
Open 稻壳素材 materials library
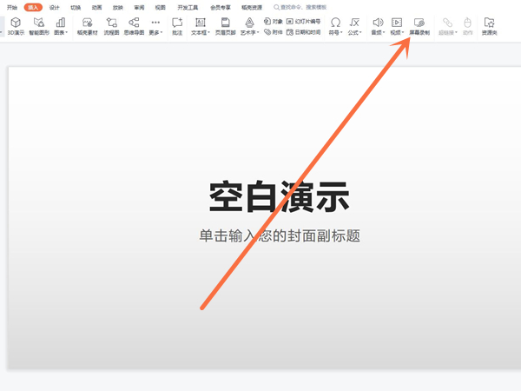[88, 25]
